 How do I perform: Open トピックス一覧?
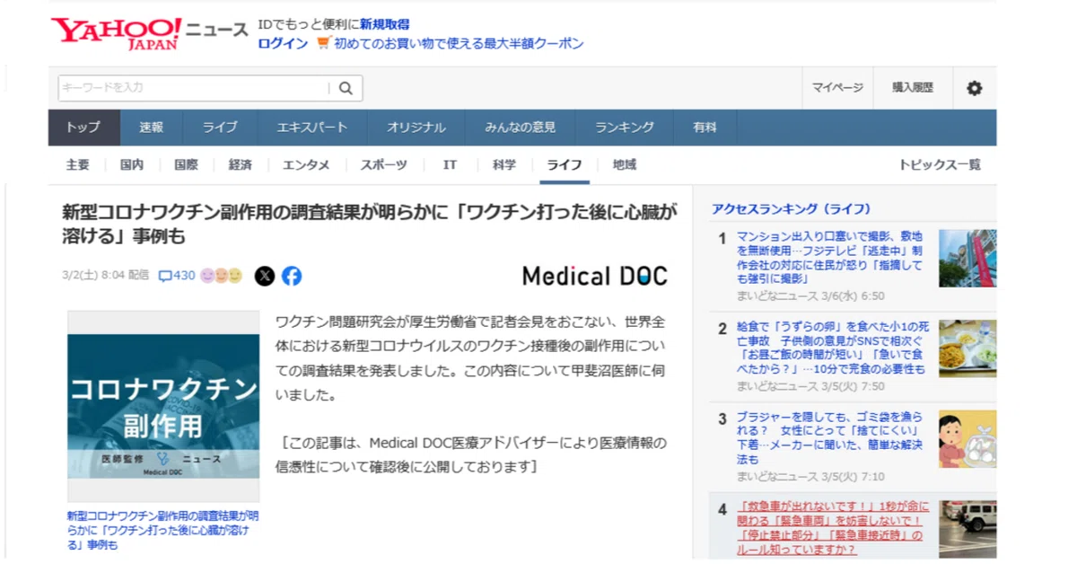pyautogui.click(x=940, y=165)
